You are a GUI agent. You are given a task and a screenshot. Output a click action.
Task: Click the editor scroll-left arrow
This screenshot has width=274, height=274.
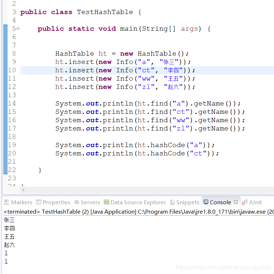pos(23,190)
